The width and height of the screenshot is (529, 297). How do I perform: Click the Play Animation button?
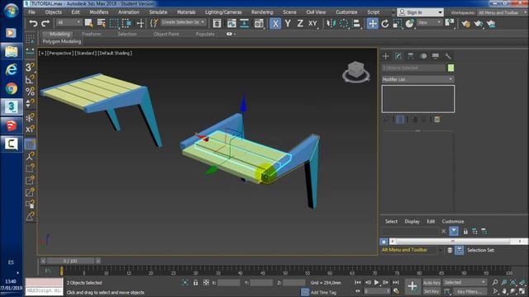(x=377, y=282)
